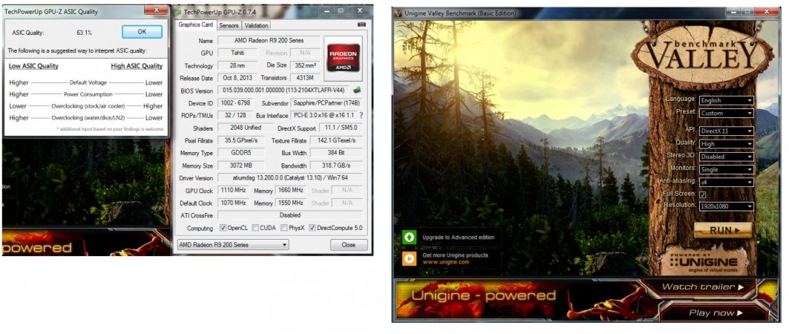Open the Quality dropdown set to High
This screenshot has height=334, width=789.
(726, 144)
